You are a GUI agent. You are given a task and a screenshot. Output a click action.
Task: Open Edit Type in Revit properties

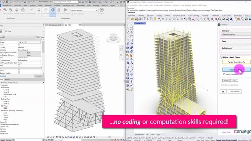tap(40, 37)
